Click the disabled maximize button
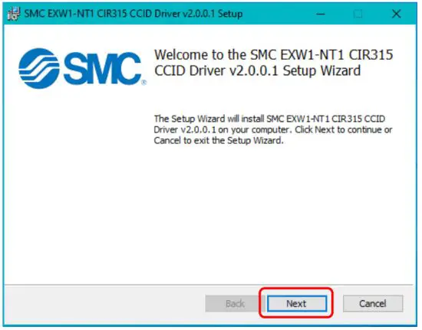This screenshot has height=330, width=422. click(x=358, y=14)
